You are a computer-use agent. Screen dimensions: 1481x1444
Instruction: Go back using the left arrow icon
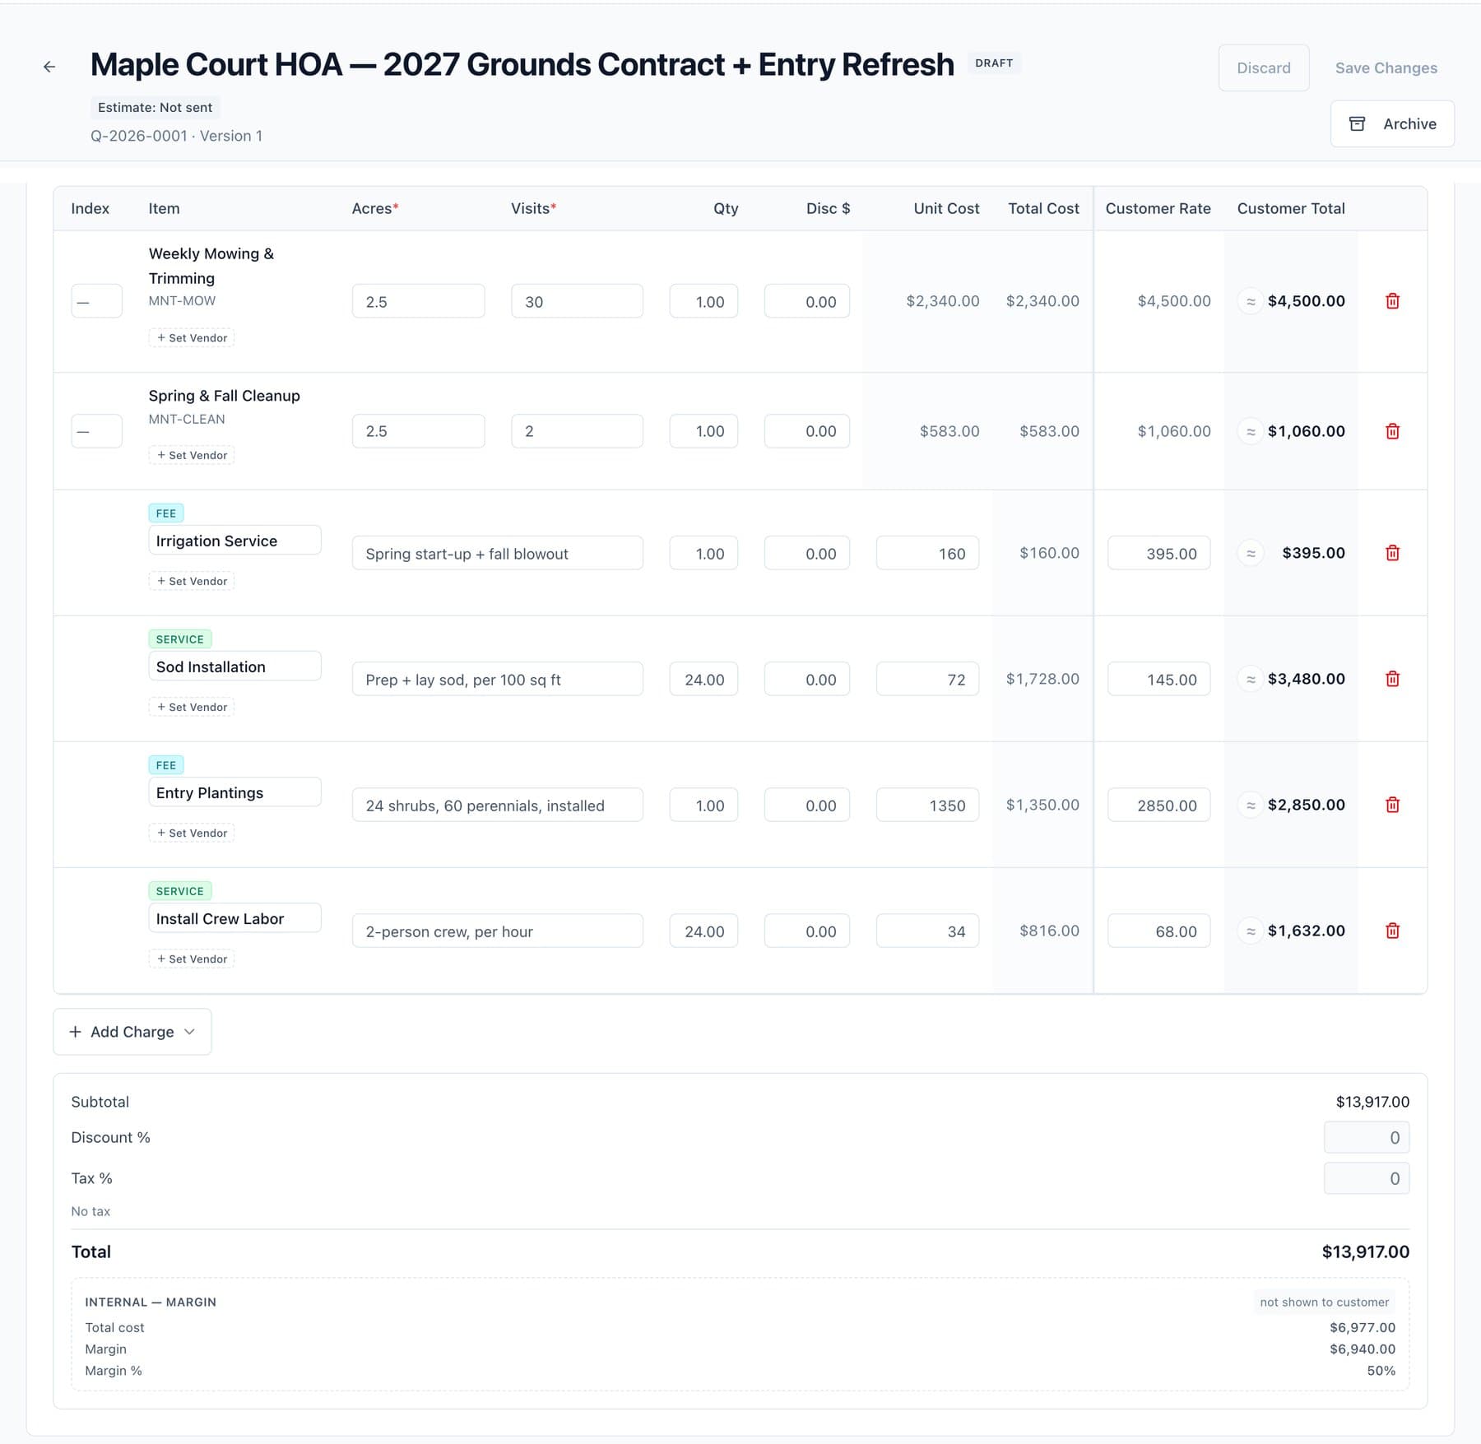pos(49,67)
